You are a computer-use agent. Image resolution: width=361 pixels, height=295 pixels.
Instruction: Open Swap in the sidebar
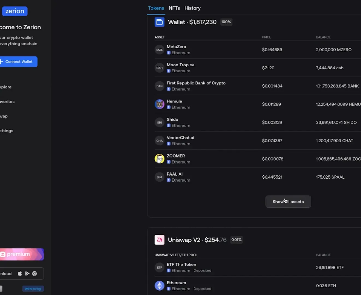4,116
